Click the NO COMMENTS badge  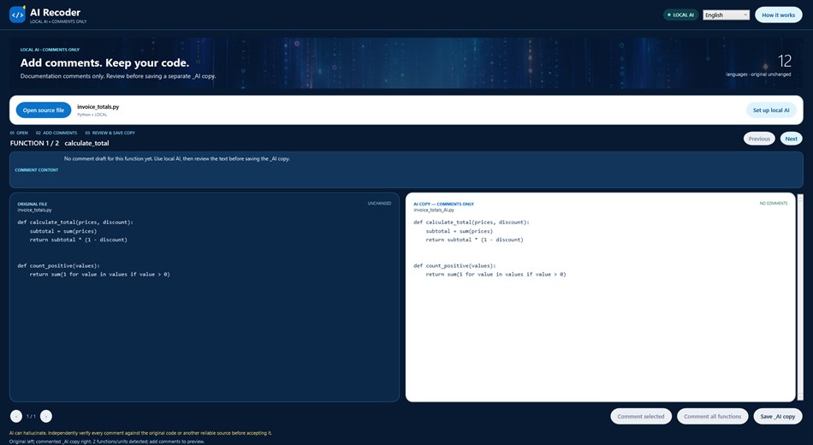pyautogui.click(x=774, y=204)
